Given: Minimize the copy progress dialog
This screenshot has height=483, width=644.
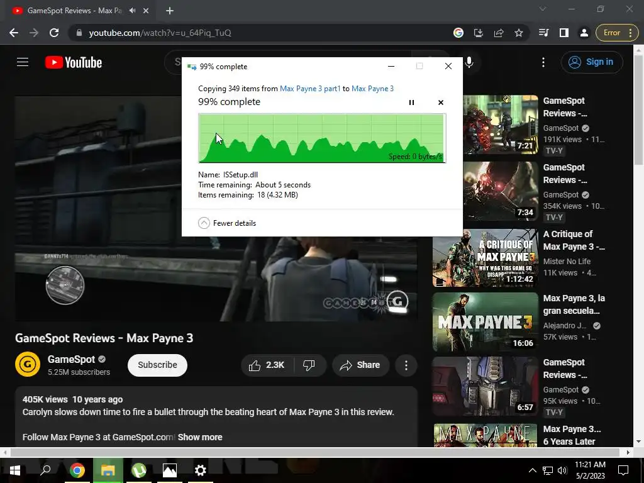Looking at the screenshot, I should pyautogui.click(x=391, y=66).
